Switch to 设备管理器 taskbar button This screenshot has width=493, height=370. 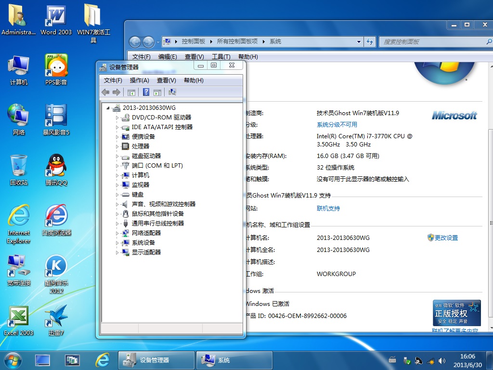coord(156,360)
